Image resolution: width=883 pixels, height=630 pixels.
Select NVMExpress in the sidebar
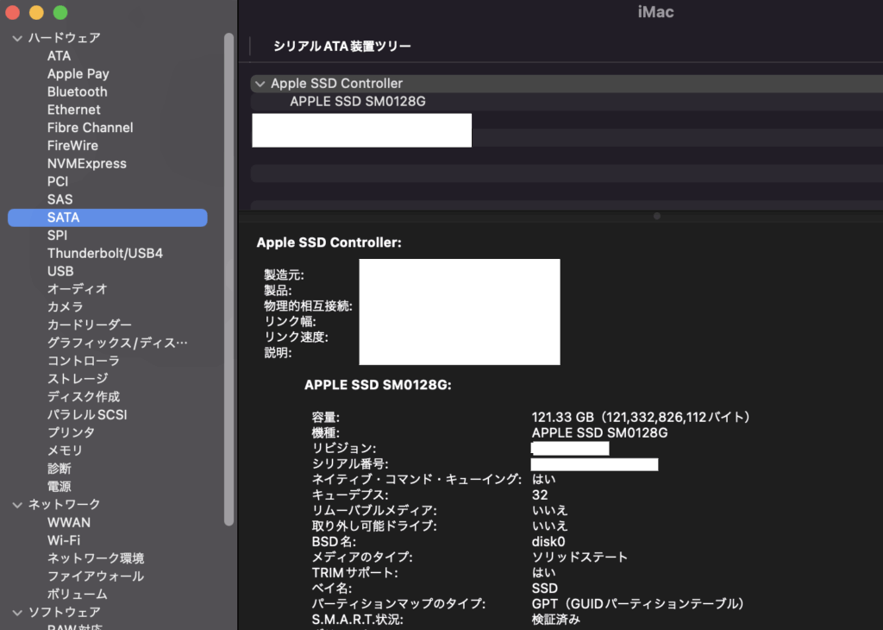click(86, 164)
